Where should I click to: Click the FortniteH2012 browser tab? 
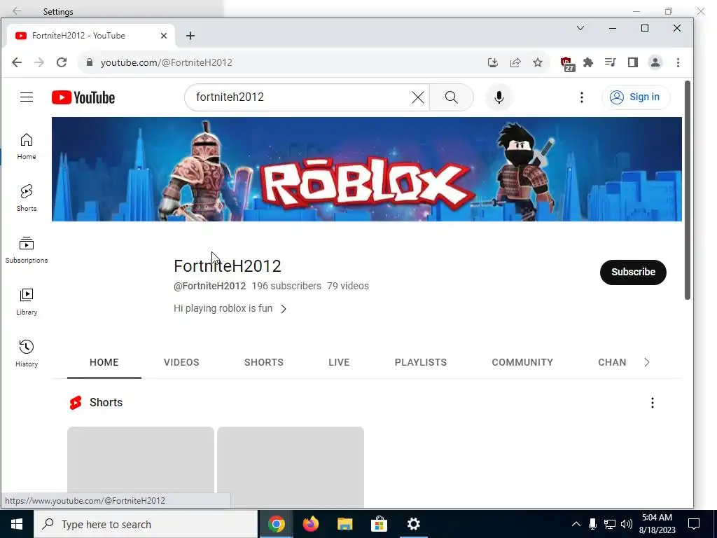pyautogui.click(x=90, y=36)
